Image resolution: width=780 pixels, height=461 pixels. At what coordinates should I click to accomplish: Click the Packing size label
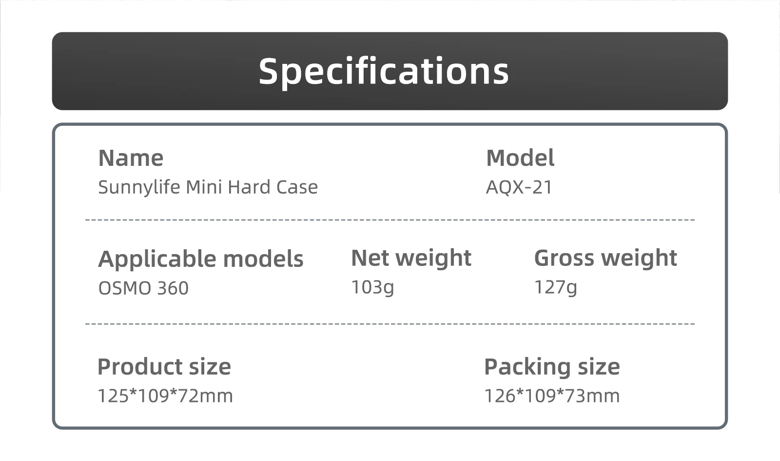click(x=552, y=367)
